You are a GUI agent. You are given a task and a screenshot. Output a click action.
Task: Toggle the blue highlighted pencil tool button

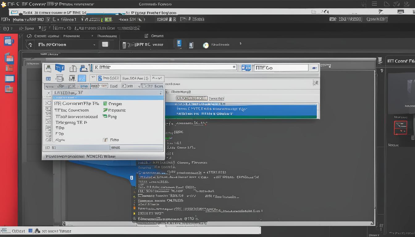(82, 78)
